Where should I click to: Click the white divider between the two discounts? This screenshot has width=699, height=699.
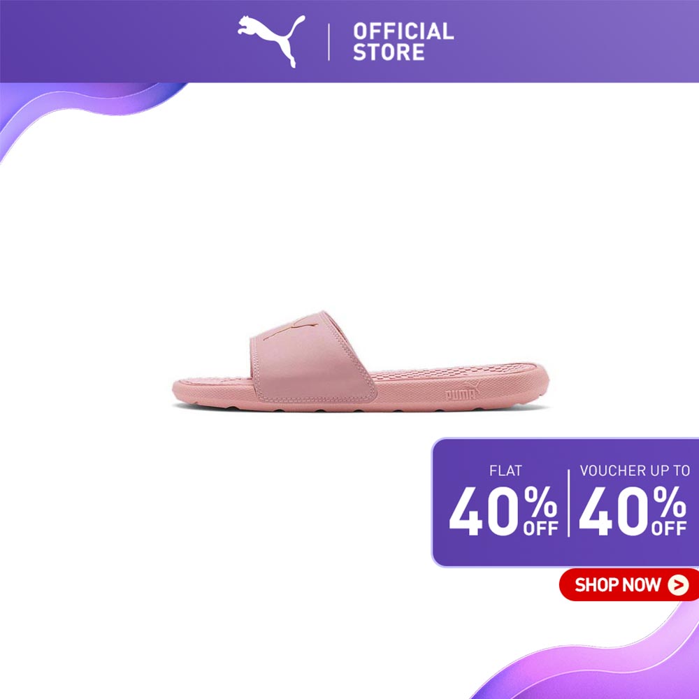tap(569, 503)
